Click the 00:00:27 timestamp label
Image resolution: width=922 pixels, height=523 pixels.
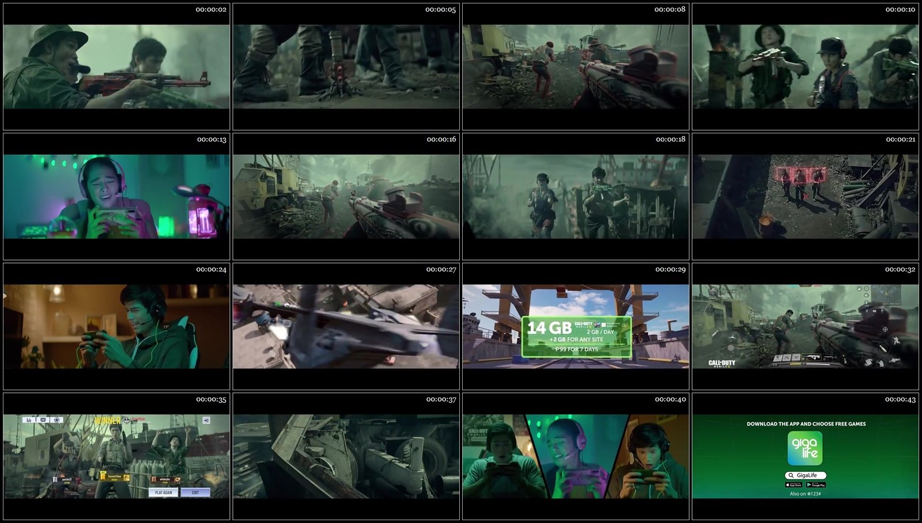point(441,270)
